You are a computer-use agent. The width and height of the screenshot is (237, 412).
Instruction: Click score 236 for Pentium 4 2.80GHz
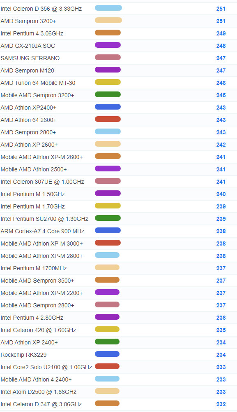tap(221, 317)
